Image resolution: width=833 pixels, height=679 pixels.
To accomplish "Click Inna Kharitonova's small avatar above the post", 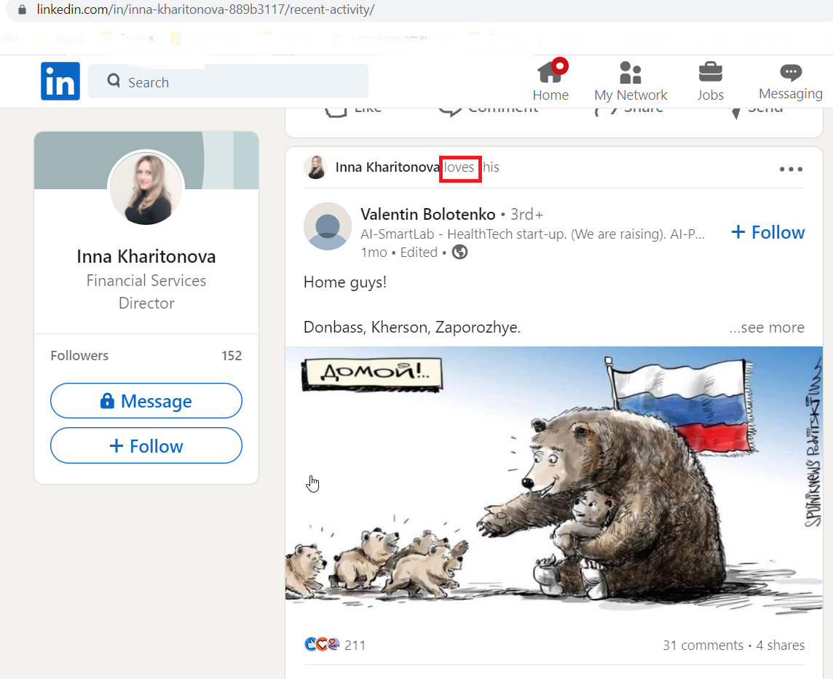I will click(x=316, y=167).
